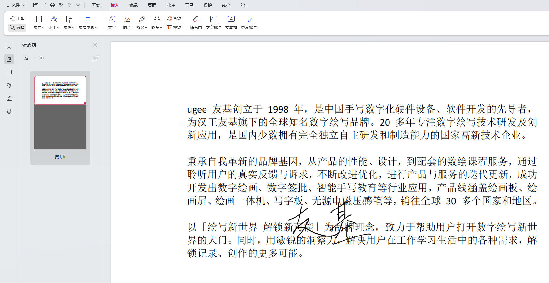Click the open folder icon
This screenshot has height=283, width=549.
point(36,5)
